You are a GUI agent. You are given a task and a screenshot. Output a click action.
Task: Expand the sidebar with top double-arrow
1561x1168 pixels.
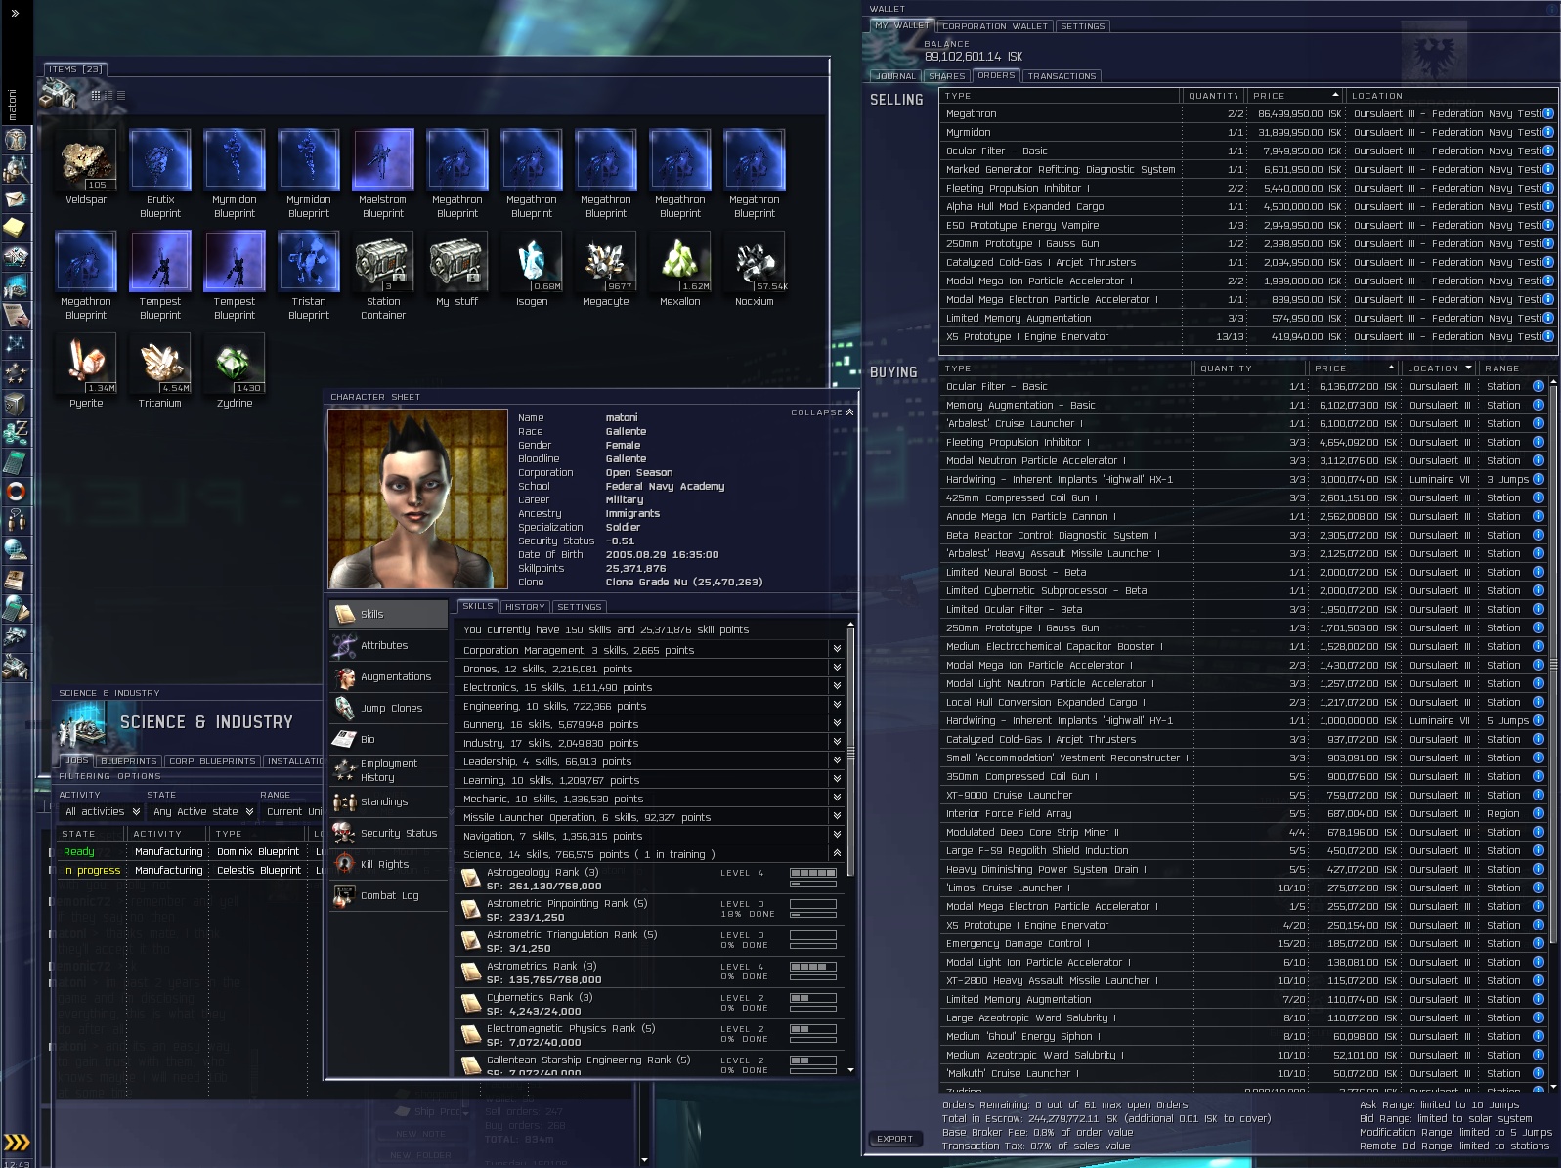(16, 14)
